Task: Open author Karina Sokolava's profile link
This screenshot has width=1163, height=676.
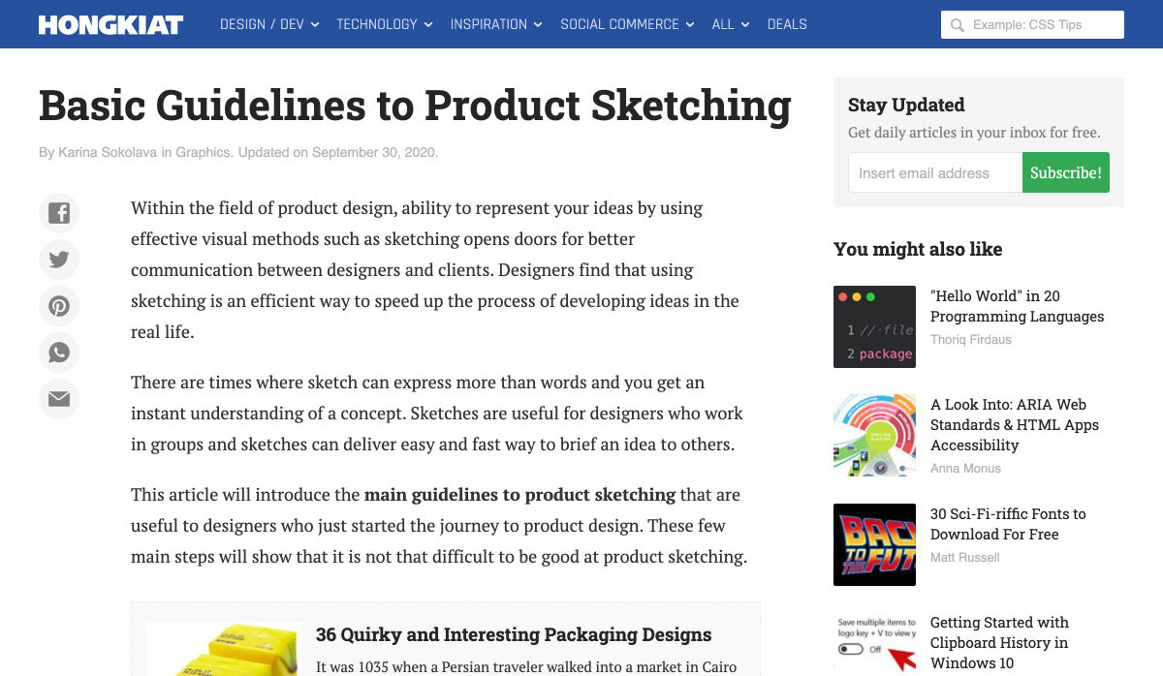Action: [109, 153]
